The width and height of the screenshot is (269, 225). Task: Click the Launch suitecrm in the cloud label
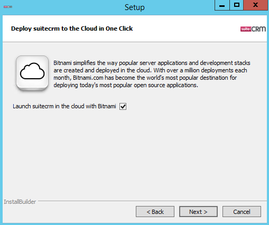[x=64, y=106]
